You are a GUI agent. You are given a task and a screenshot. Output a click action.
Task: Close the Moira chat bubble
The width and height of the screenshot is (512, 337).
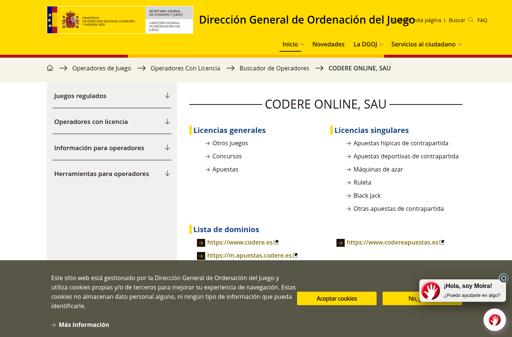[503, 278]
